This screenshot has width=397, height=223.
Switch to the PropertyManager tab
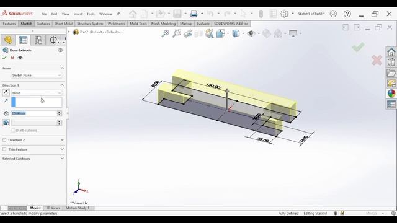point(23,40)
